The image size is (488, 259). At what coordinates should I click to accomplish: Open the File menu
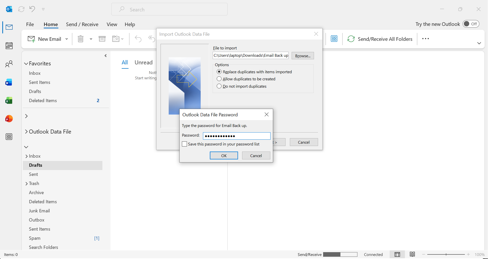click(30, 24)
